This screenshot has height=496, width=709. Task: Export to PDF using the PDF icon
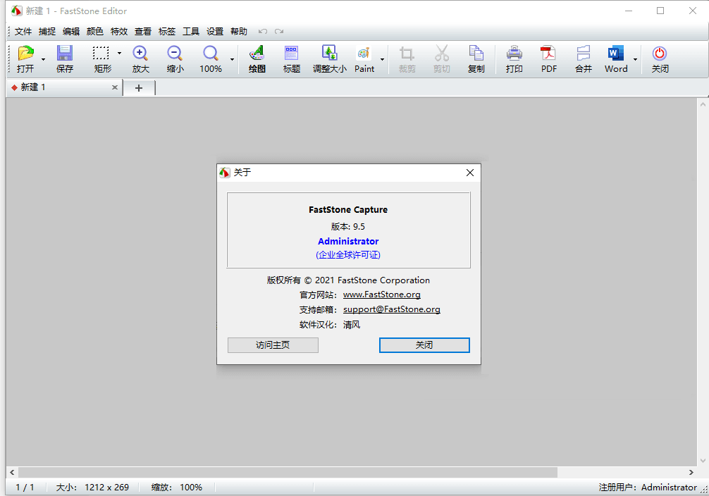click(x=548, y=54)
